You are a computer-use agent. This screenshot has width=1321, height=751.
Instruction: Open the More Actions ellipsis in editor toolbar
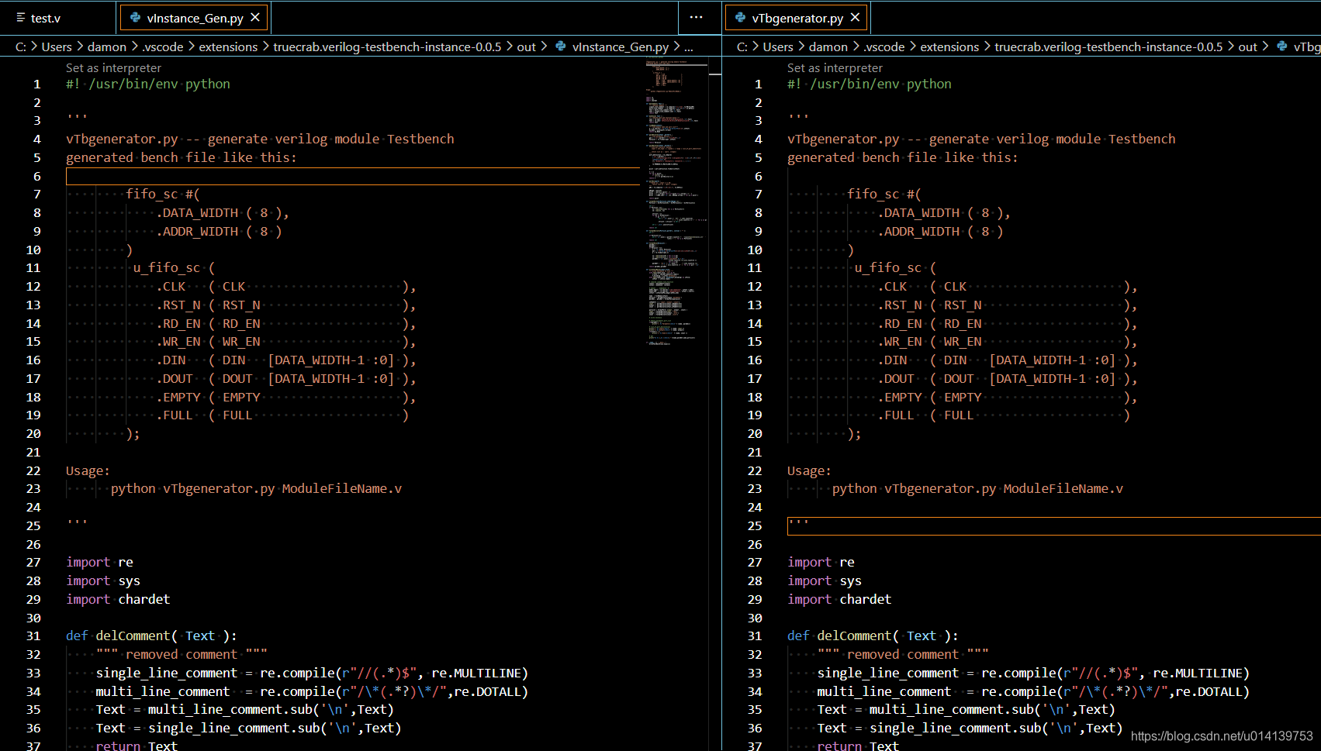point(695,17)
